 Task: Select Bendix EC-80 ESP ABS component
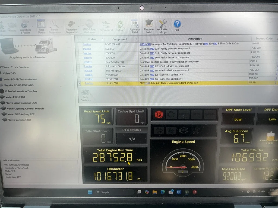(19, 85)
